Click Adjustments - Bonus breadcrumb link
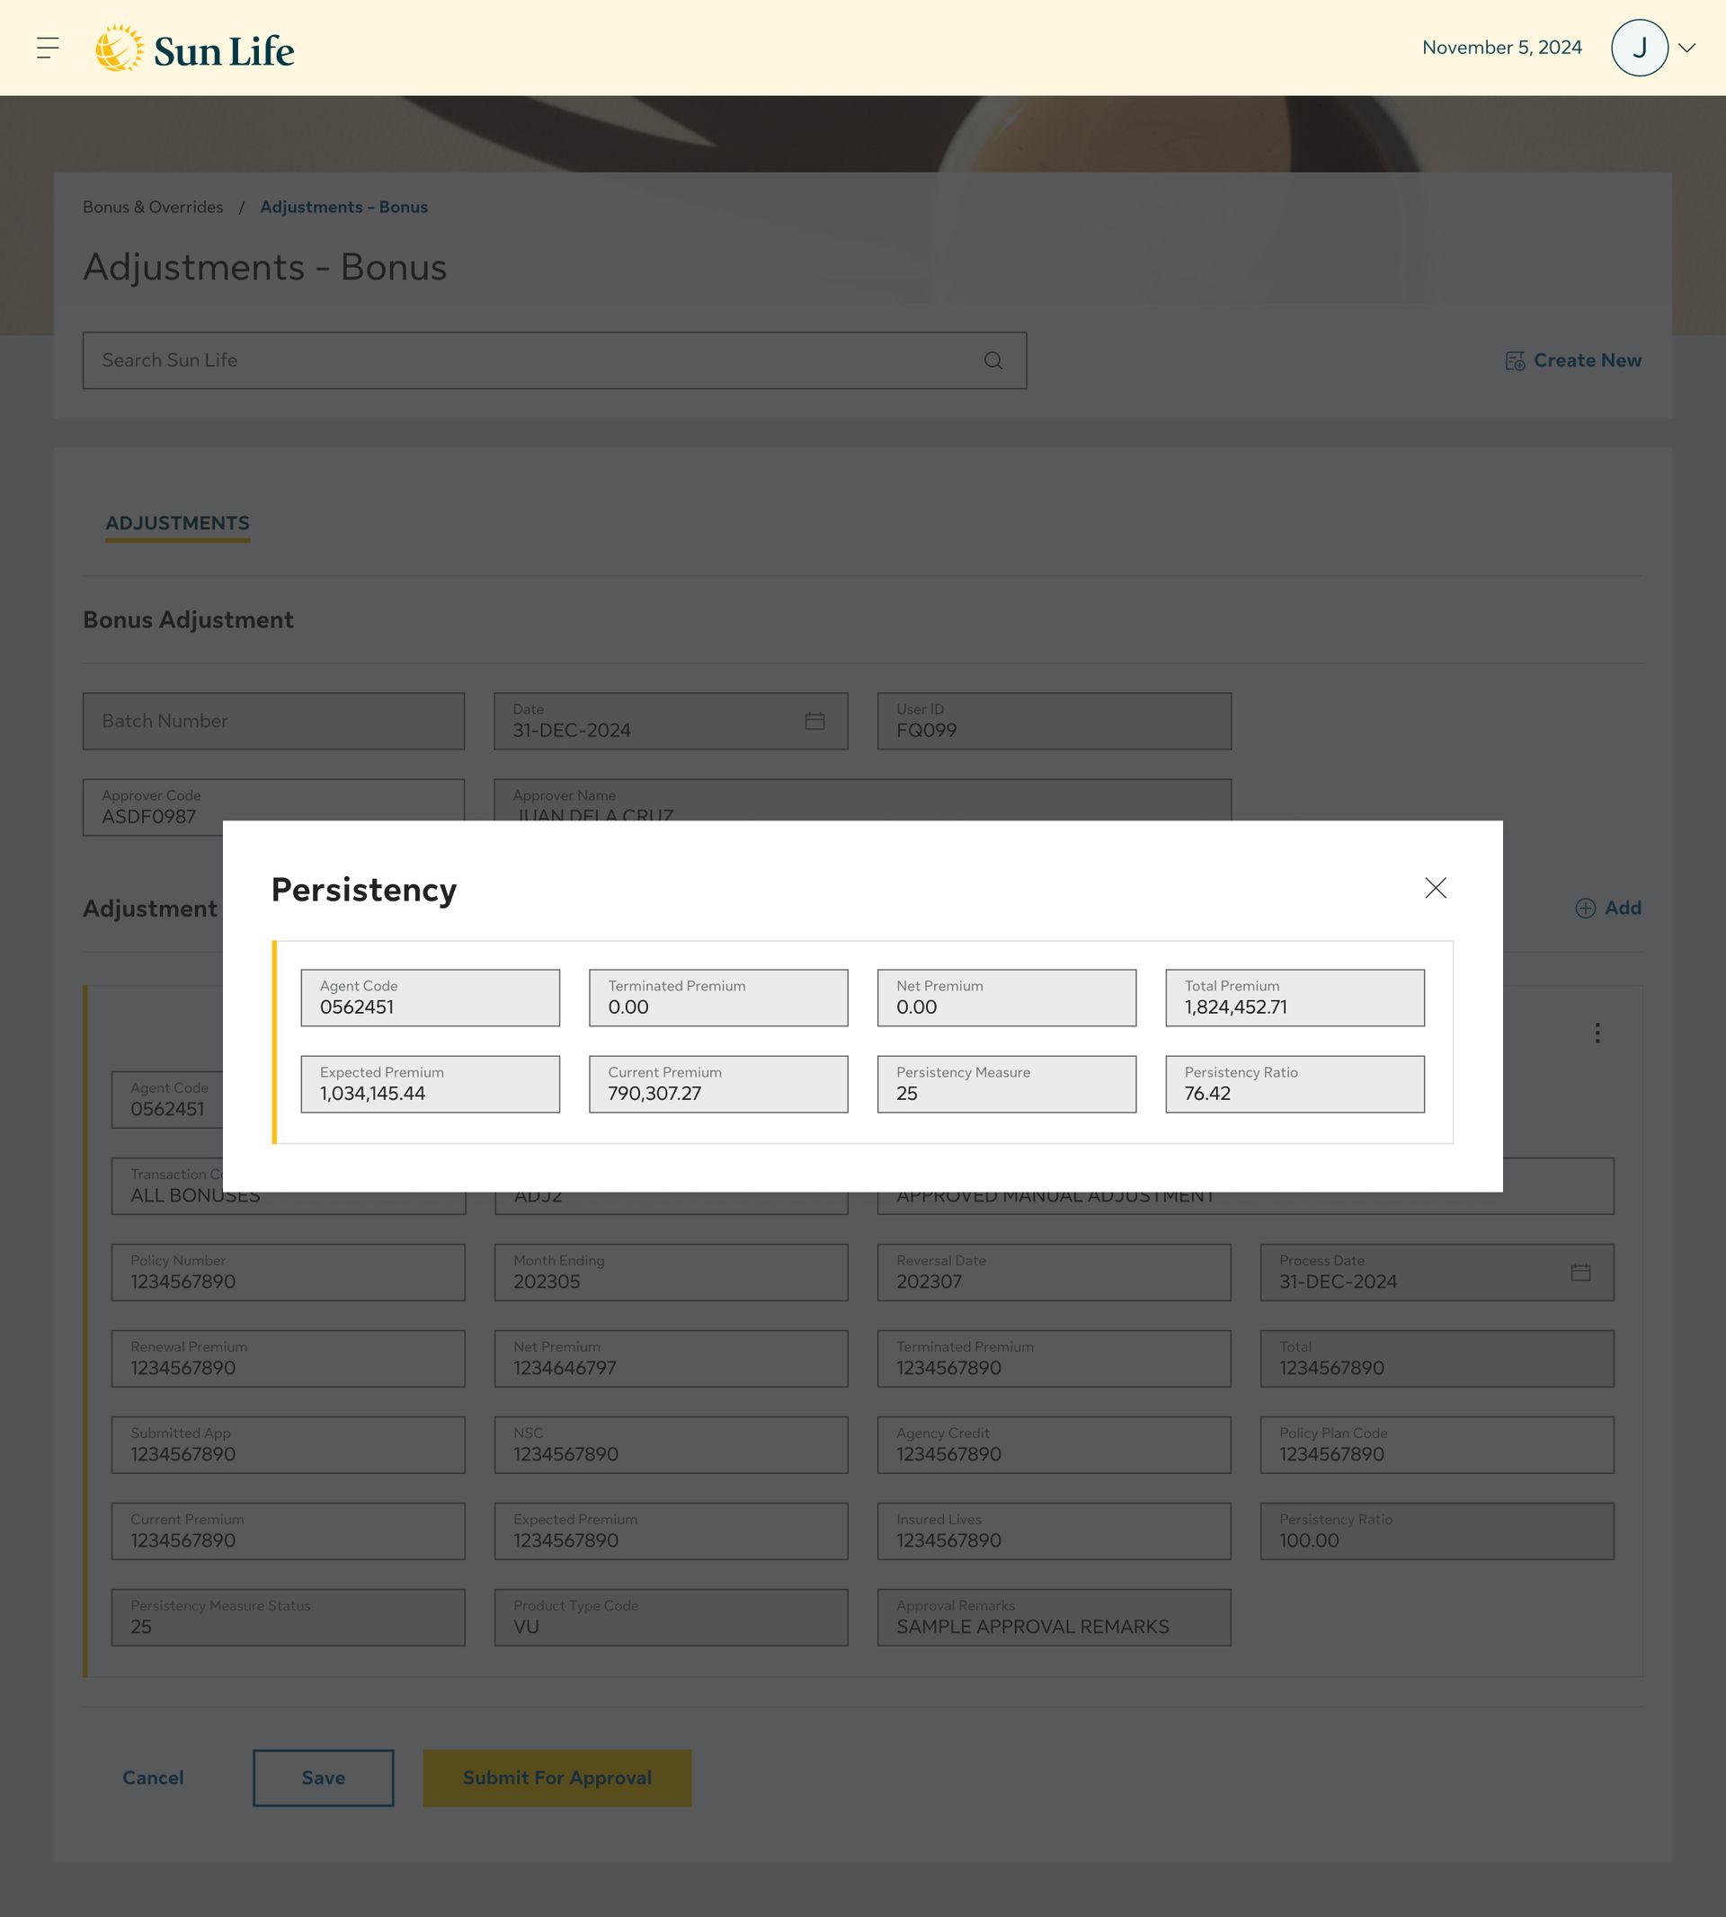The height and width of the screenshot is (1917, 1726). coord(343,207)
